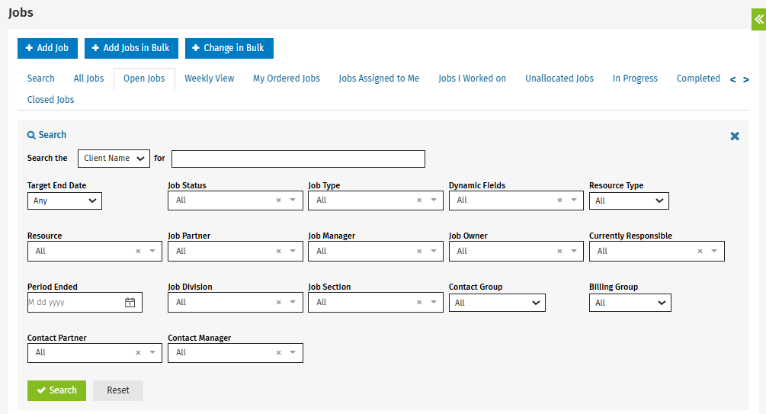Open the Billing Group dropdown
The height and width of the screenshot is (414, 766).
(630, 303)
